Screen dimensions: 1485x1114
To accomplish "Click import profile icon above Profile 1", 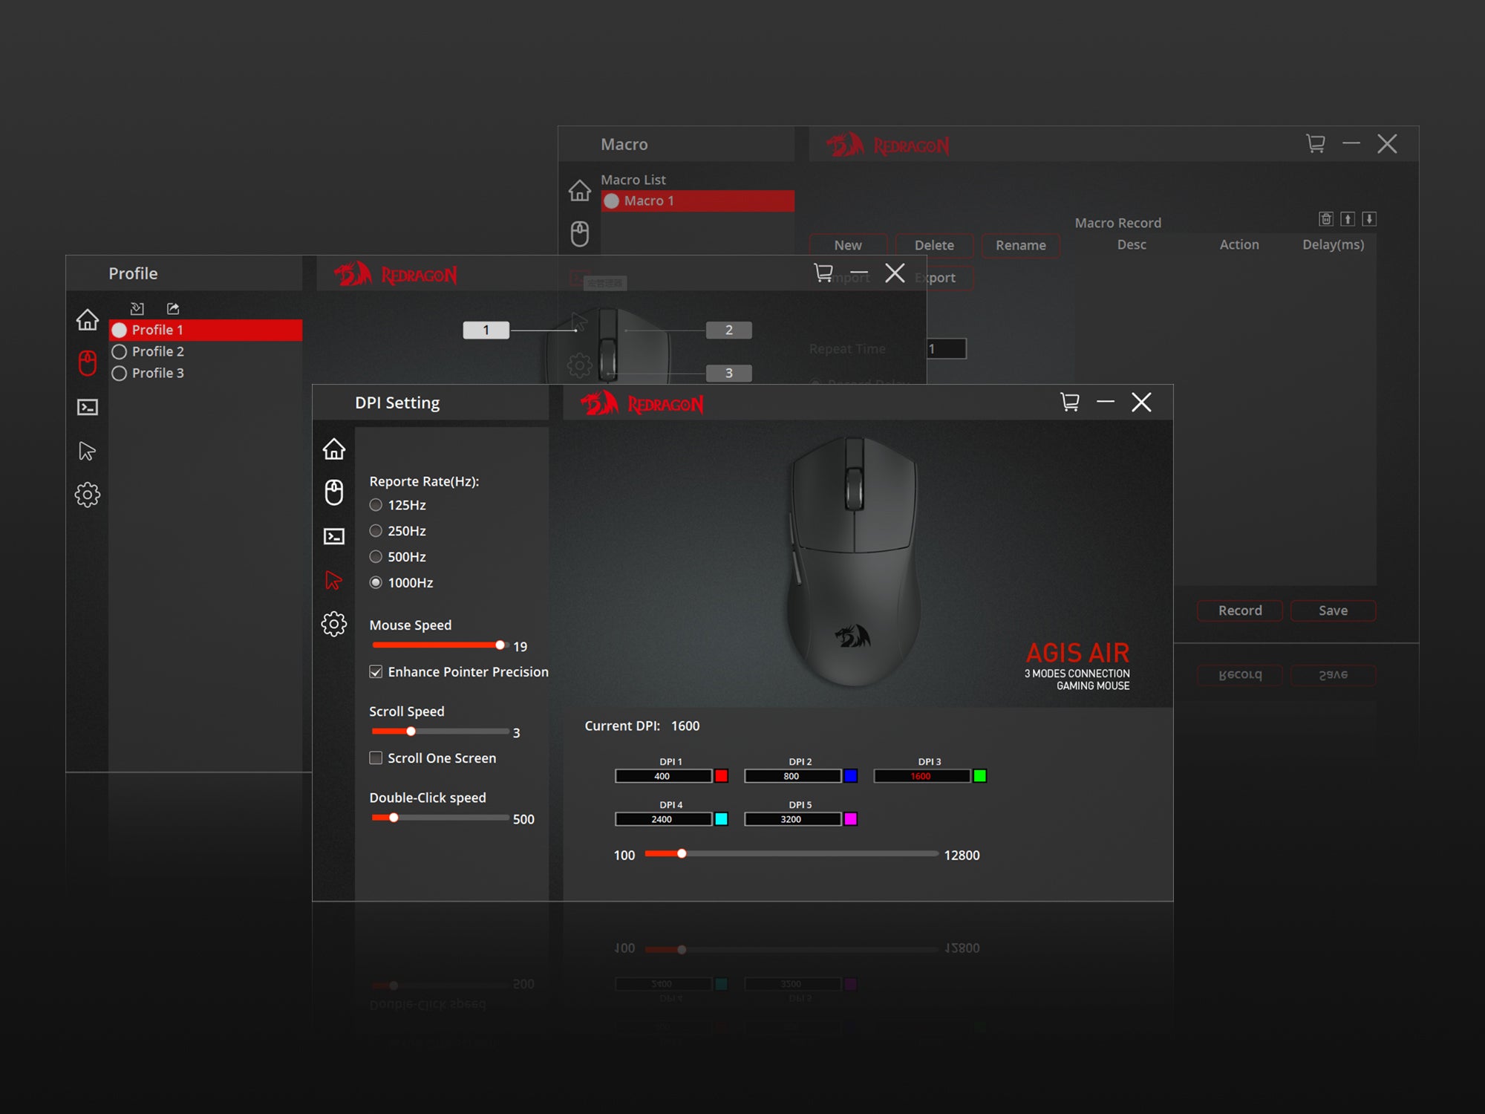I will coord(137,308).
